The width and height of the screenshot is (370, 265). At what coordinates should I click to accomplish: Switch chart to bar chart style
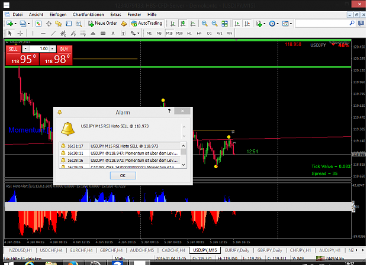pos(173,24)
